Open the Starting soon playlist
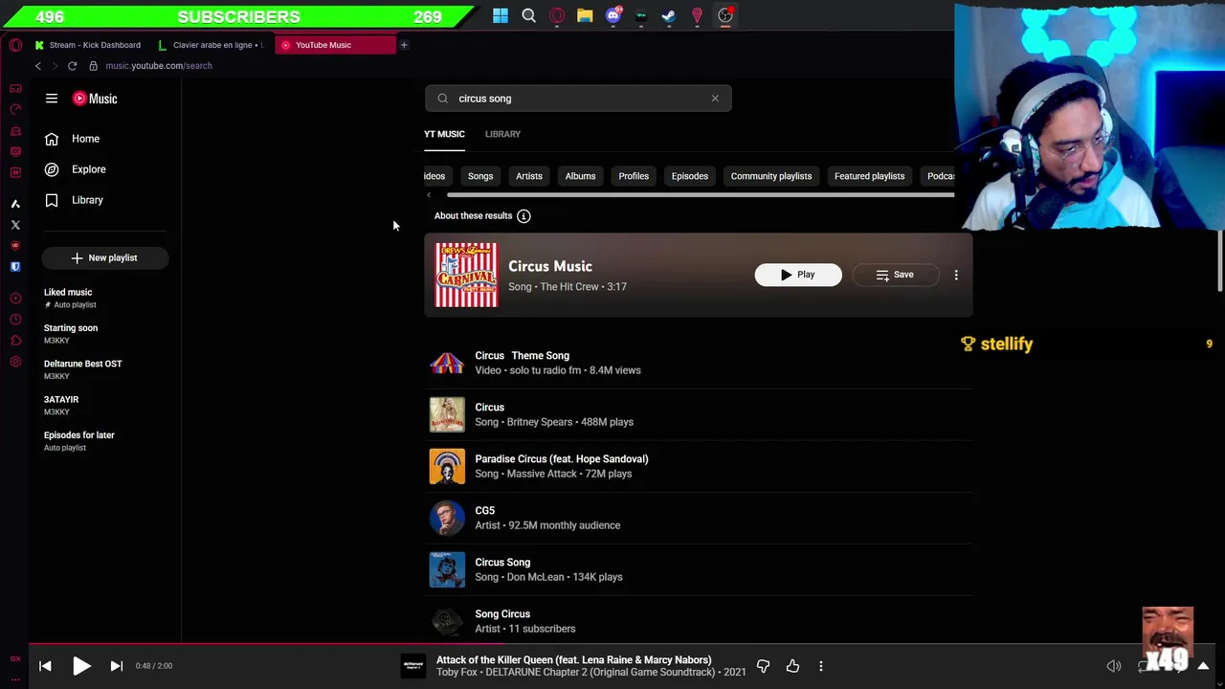Viewport: 1225px width, 689px height. [105, 333]
